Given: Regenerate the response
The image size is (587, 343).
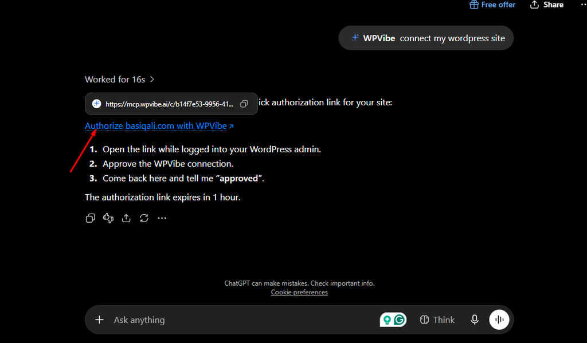Looking at the screenshot, I should [144, 218].
